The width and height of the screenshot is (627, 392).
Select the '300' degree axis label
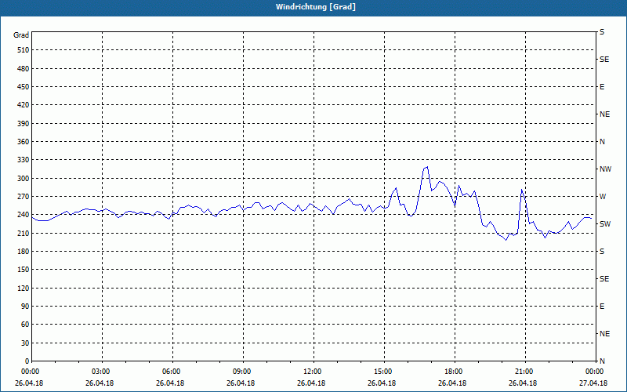(24, 178)
